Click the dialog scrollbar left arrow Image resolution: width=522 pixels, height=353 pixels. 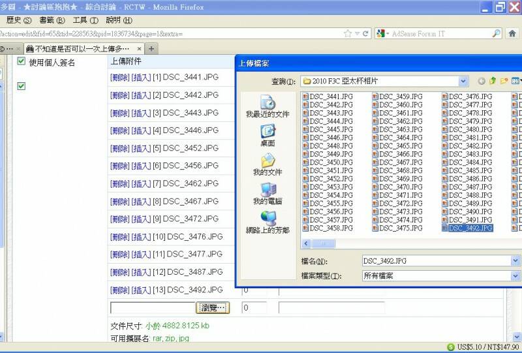pos(306,244)
